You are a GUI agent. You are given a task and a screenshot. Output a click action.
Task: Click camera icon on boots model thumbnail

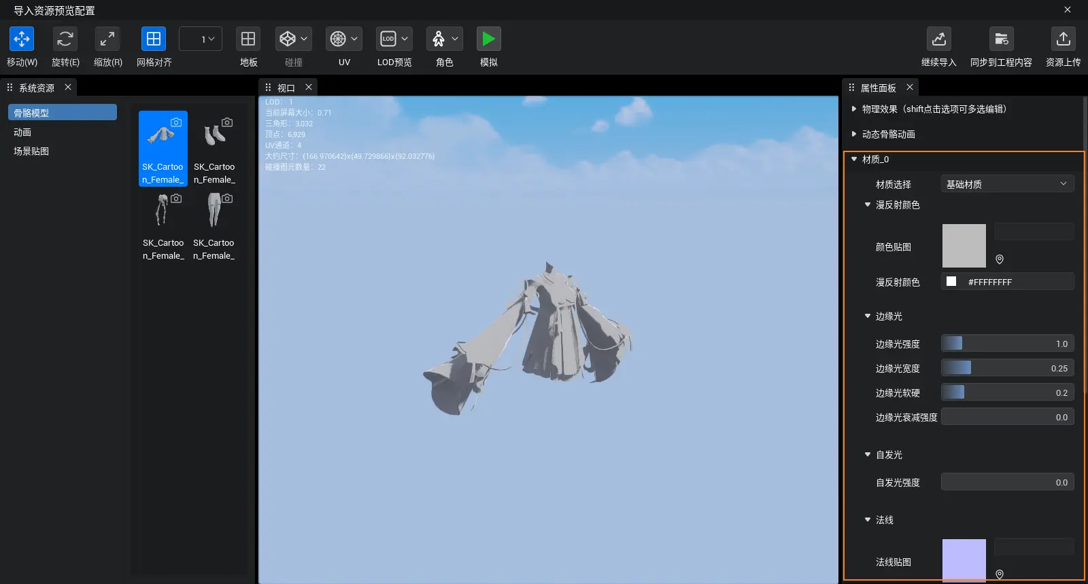(x=227, y=122)
